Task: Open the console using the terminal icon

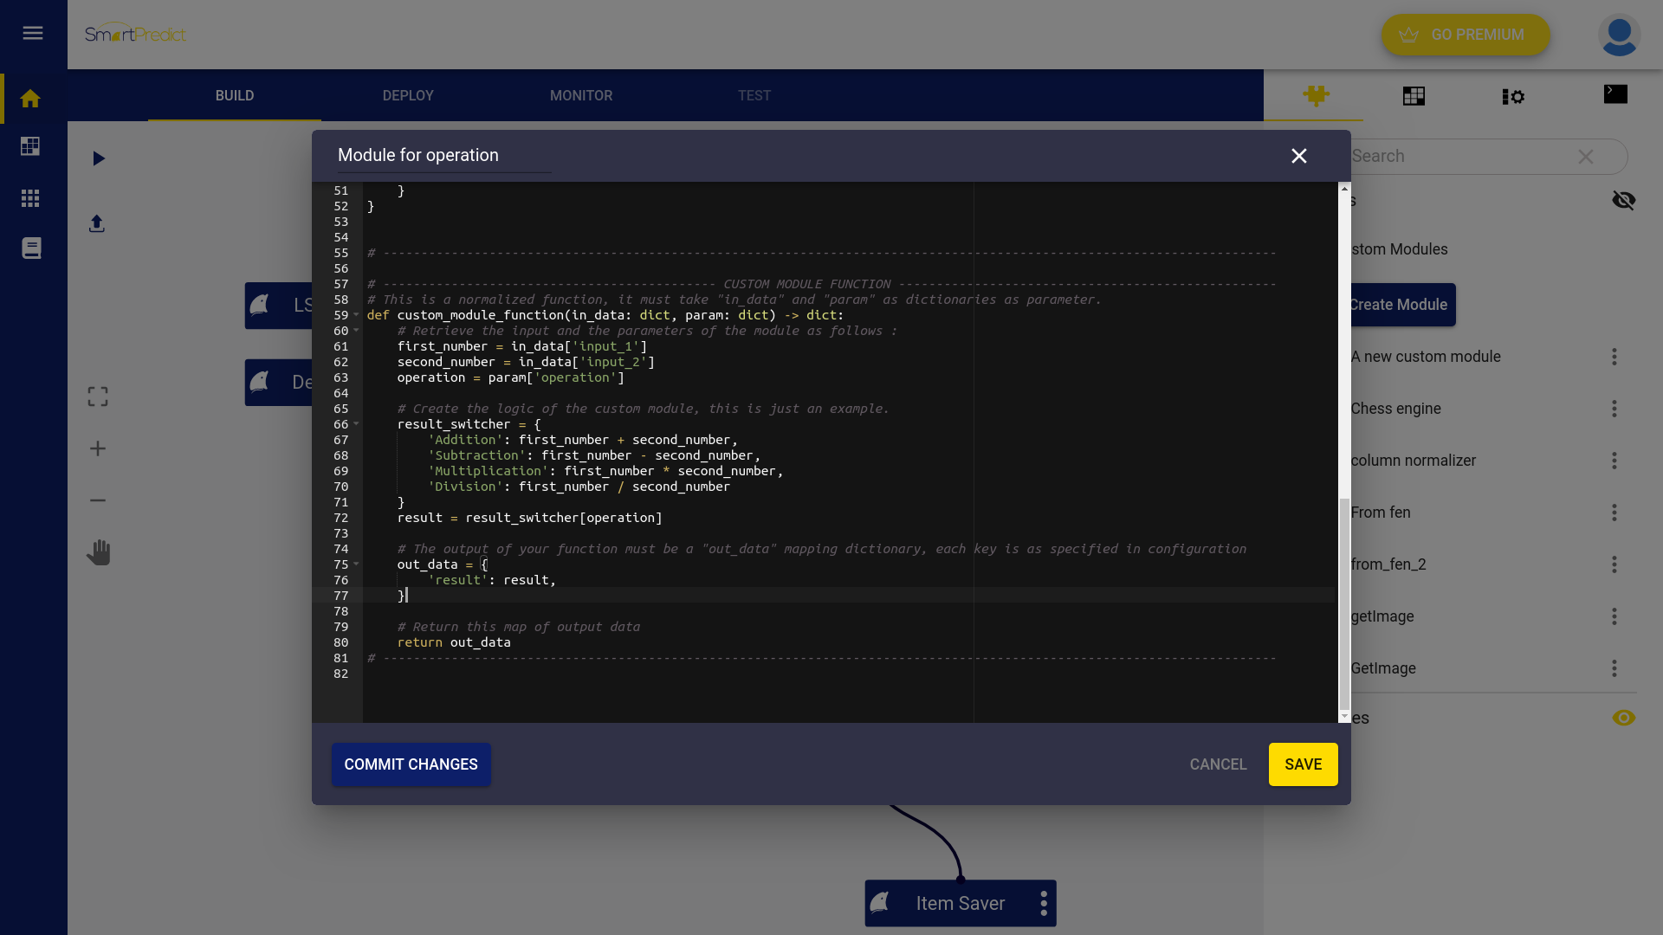Action: tap(1615, 95)
